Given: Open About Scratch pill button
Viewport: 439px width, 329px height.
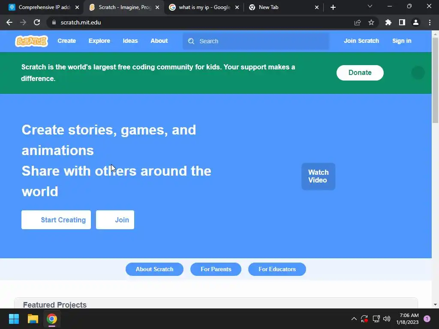Looking at the screenshot, I should point(154,269).
